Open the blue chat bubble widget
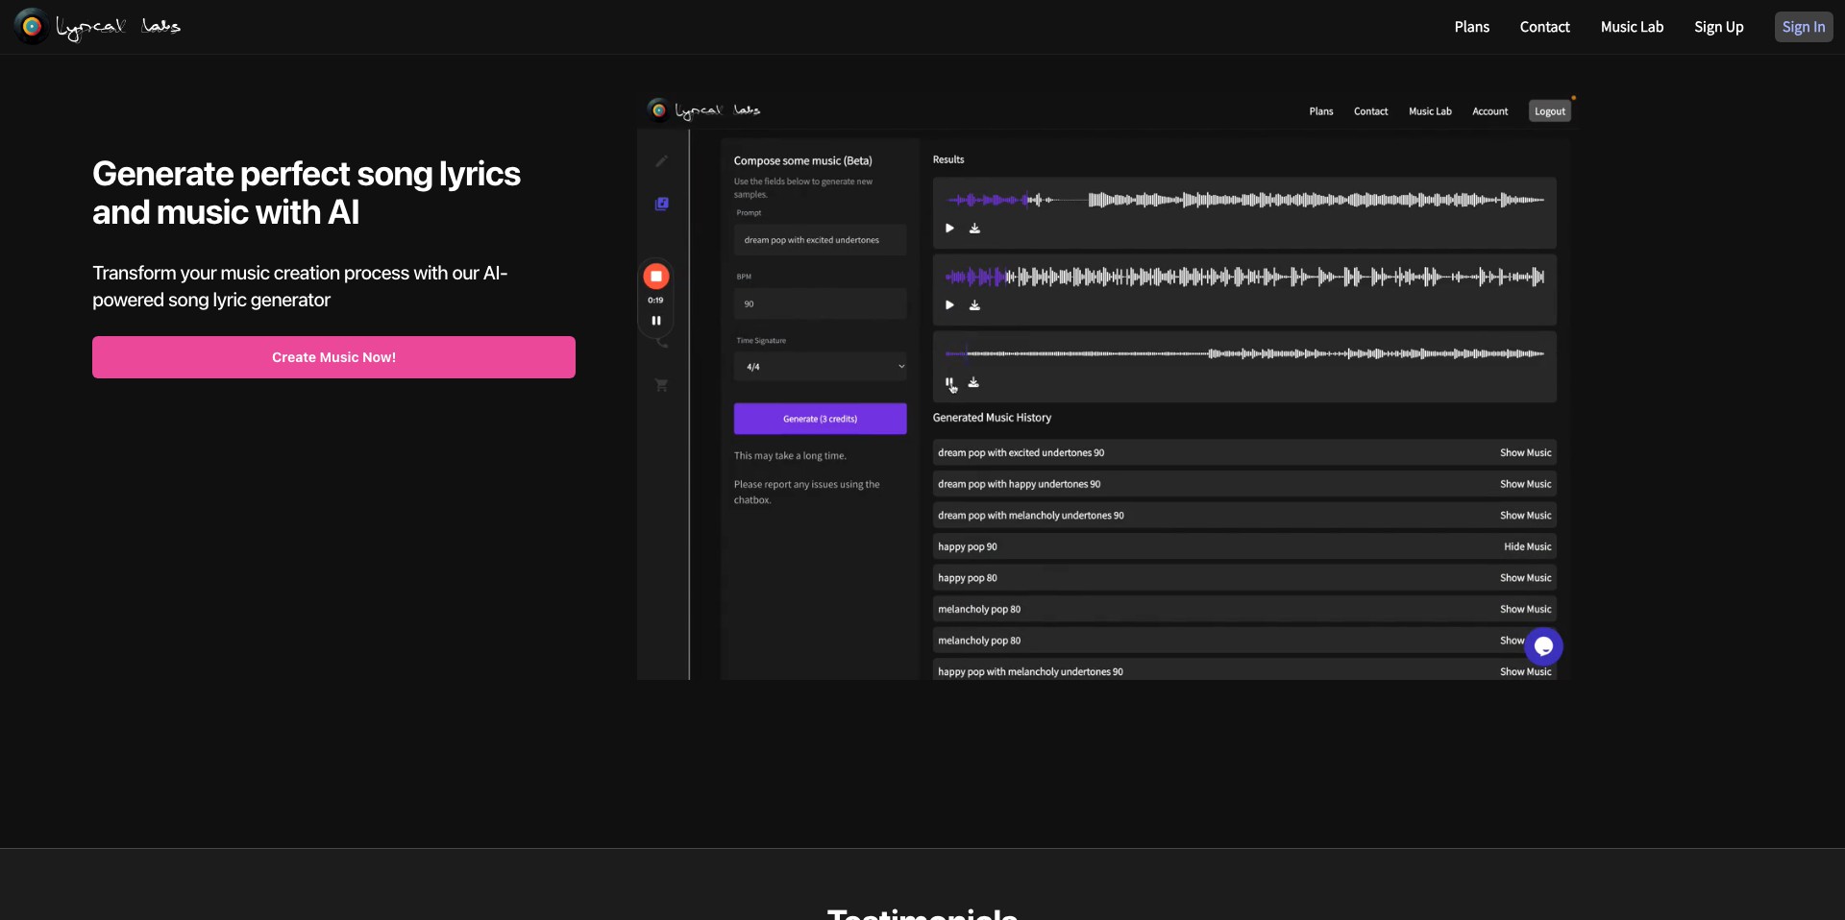 click(1543, 646)
